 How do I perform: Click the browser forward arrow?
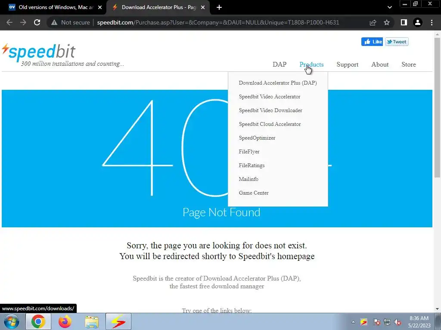coord(23,22)
